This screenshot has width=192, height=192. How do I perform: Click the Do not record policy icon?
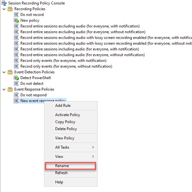click(x=16, y=15)
